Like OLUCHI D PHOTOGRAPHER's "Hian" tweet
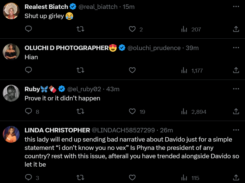 (x=132, y=70)
